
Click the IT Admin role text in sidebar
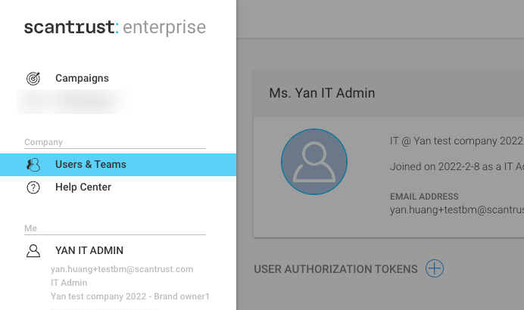69,283
